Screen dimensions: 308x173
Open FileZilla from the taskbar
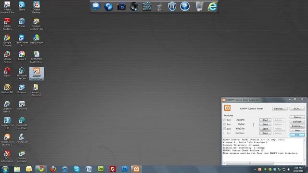pyautogui.click(x=112, y=169)
